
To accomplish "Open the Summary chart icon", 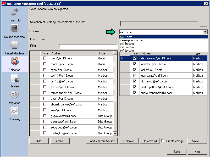I will point(14,111).
